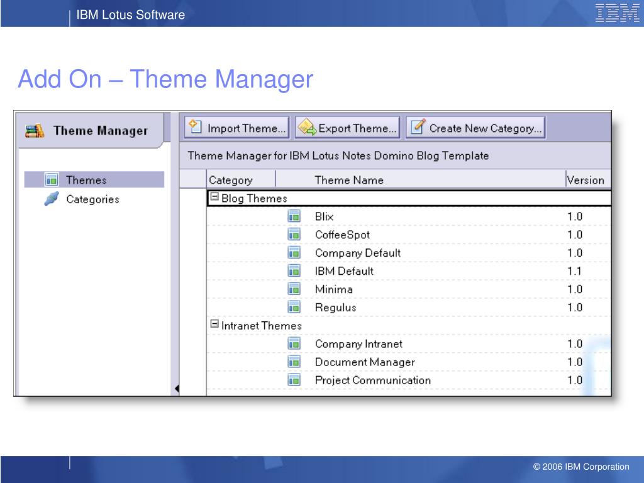Select the IBM Default theme name

(344, 271)
